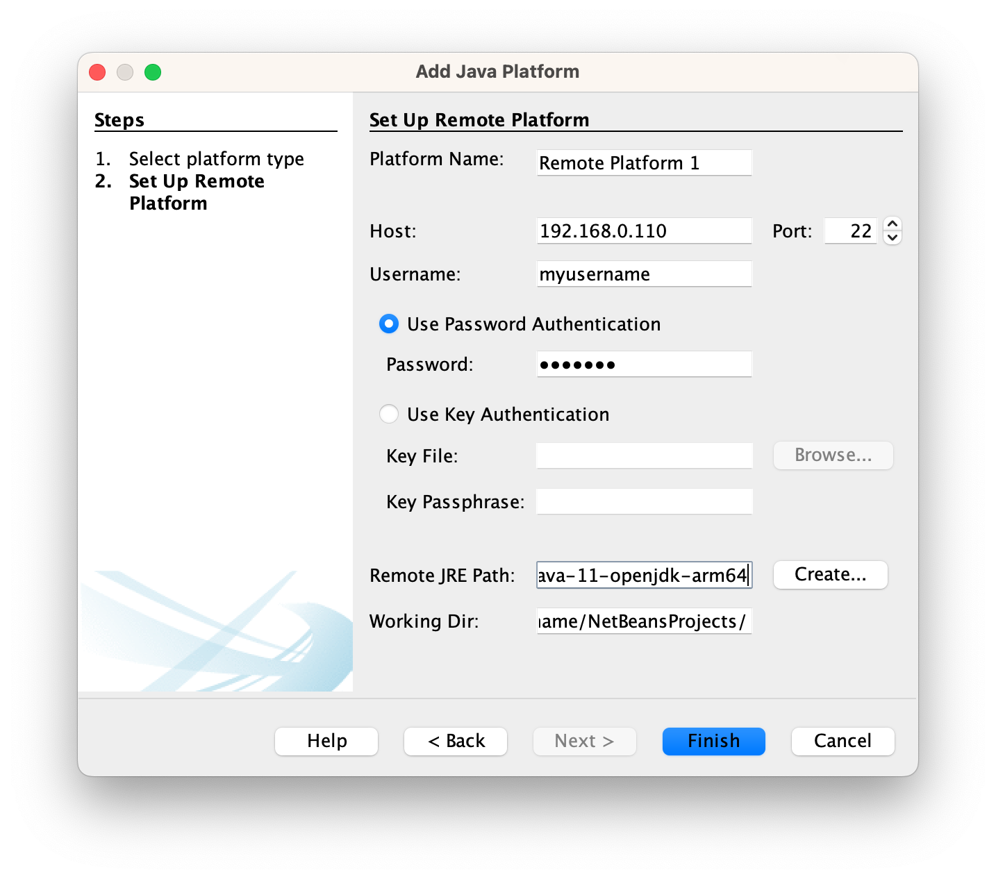Focus the Username text field
Screen dimensions: 996x879
tap(643, 274)
